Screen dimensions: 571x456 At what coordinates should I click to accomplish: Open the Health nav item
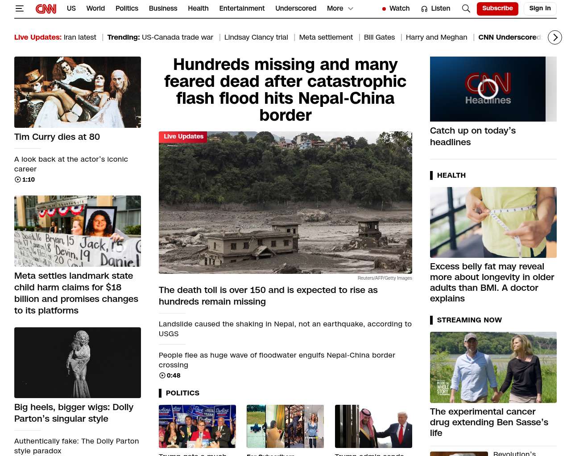(198, 8)
